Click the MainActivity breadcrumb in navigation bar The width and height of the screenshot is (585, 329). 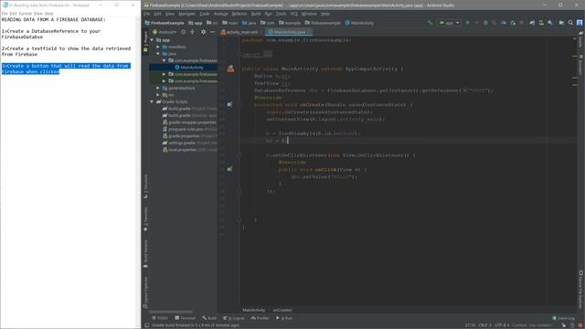point(359,23)
